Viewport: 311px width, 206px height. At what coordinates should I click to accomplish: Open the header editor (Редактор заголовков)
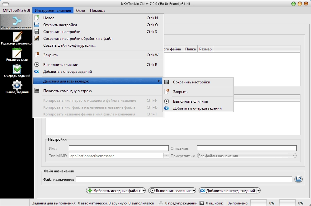[x=17, y=38]
